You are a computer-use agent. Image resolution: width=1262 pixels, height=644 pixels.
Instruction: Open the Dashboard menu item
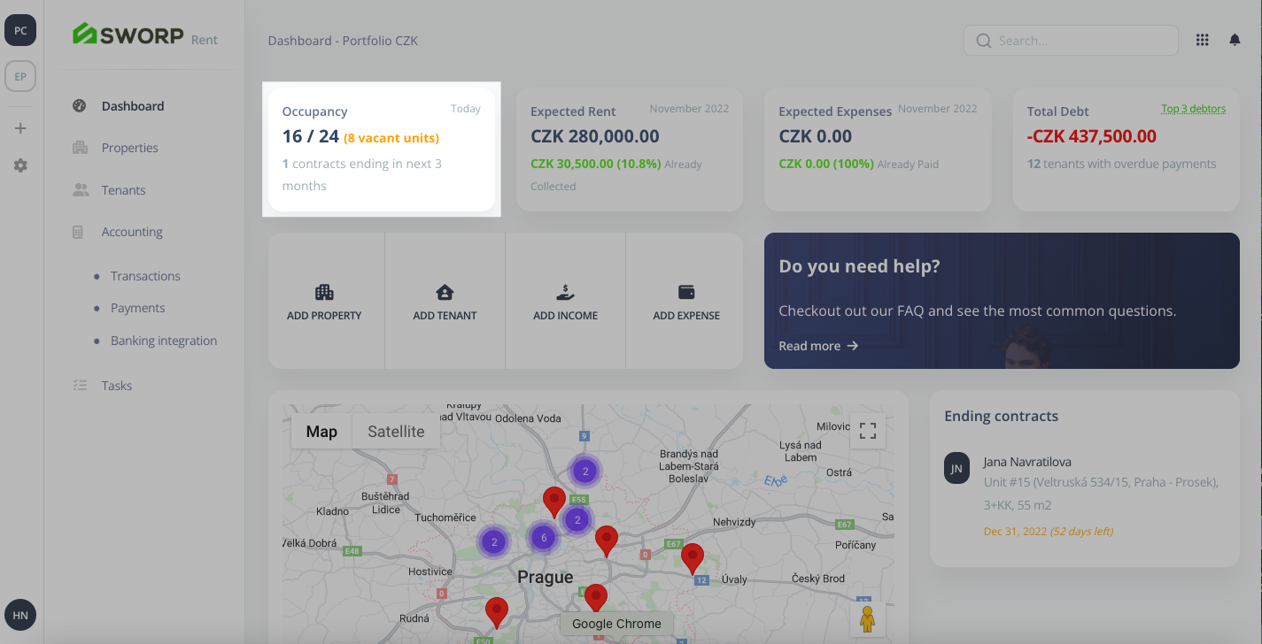131,105
